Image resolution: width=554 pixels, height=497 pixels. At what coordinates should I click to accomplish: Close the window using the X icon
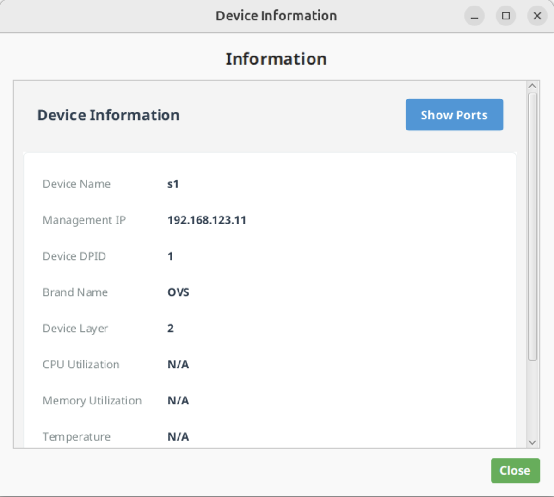[x=537, y=16]
